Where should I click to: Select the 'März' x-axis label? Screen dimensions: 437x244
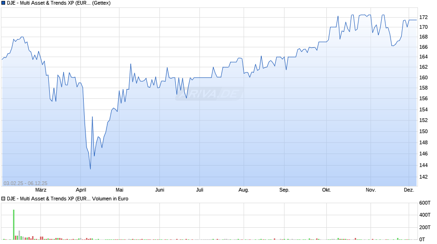(41, 190)
